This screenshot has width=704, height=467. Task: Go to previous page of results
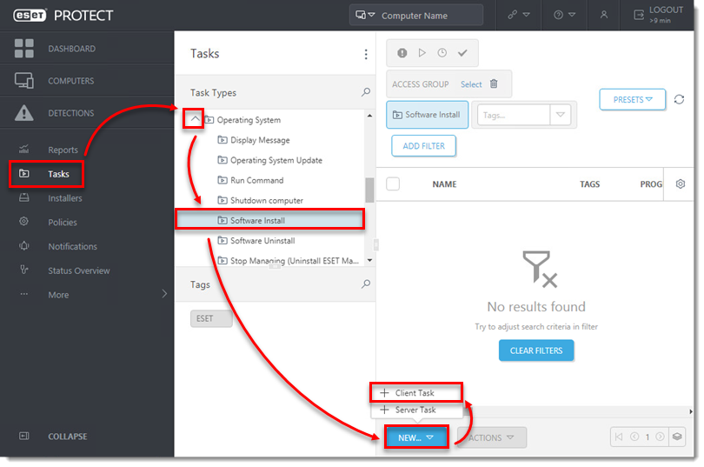[634, 437]
